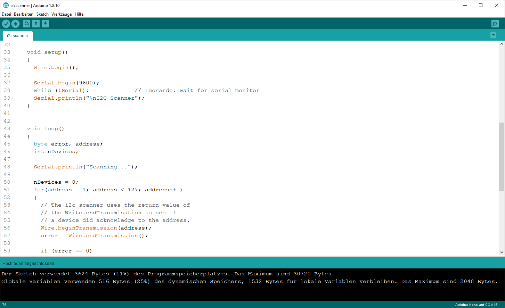The width and height of the screenshot is (505, 308).
Task: Select the i2cscanner tab
Action: click(x=17, y=35)
